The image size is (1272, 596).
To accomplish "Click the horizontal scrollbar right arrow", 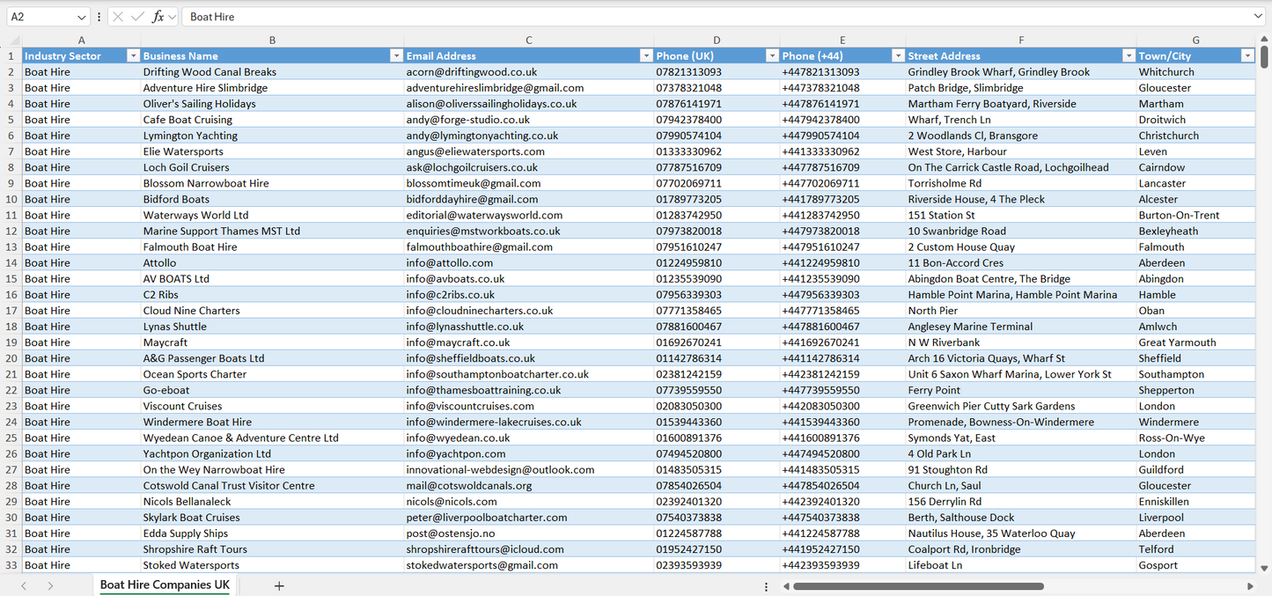I will (x=1249, y=585).
